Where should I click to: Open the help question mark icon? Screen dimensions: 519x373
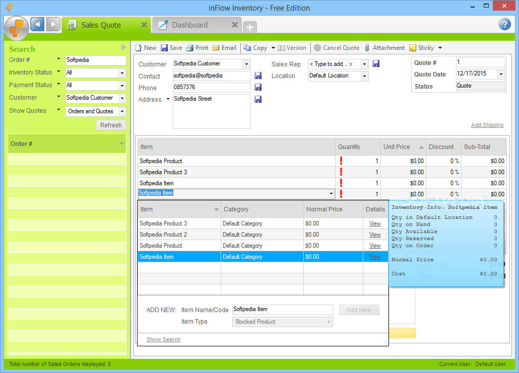click(x=504, y=24)
